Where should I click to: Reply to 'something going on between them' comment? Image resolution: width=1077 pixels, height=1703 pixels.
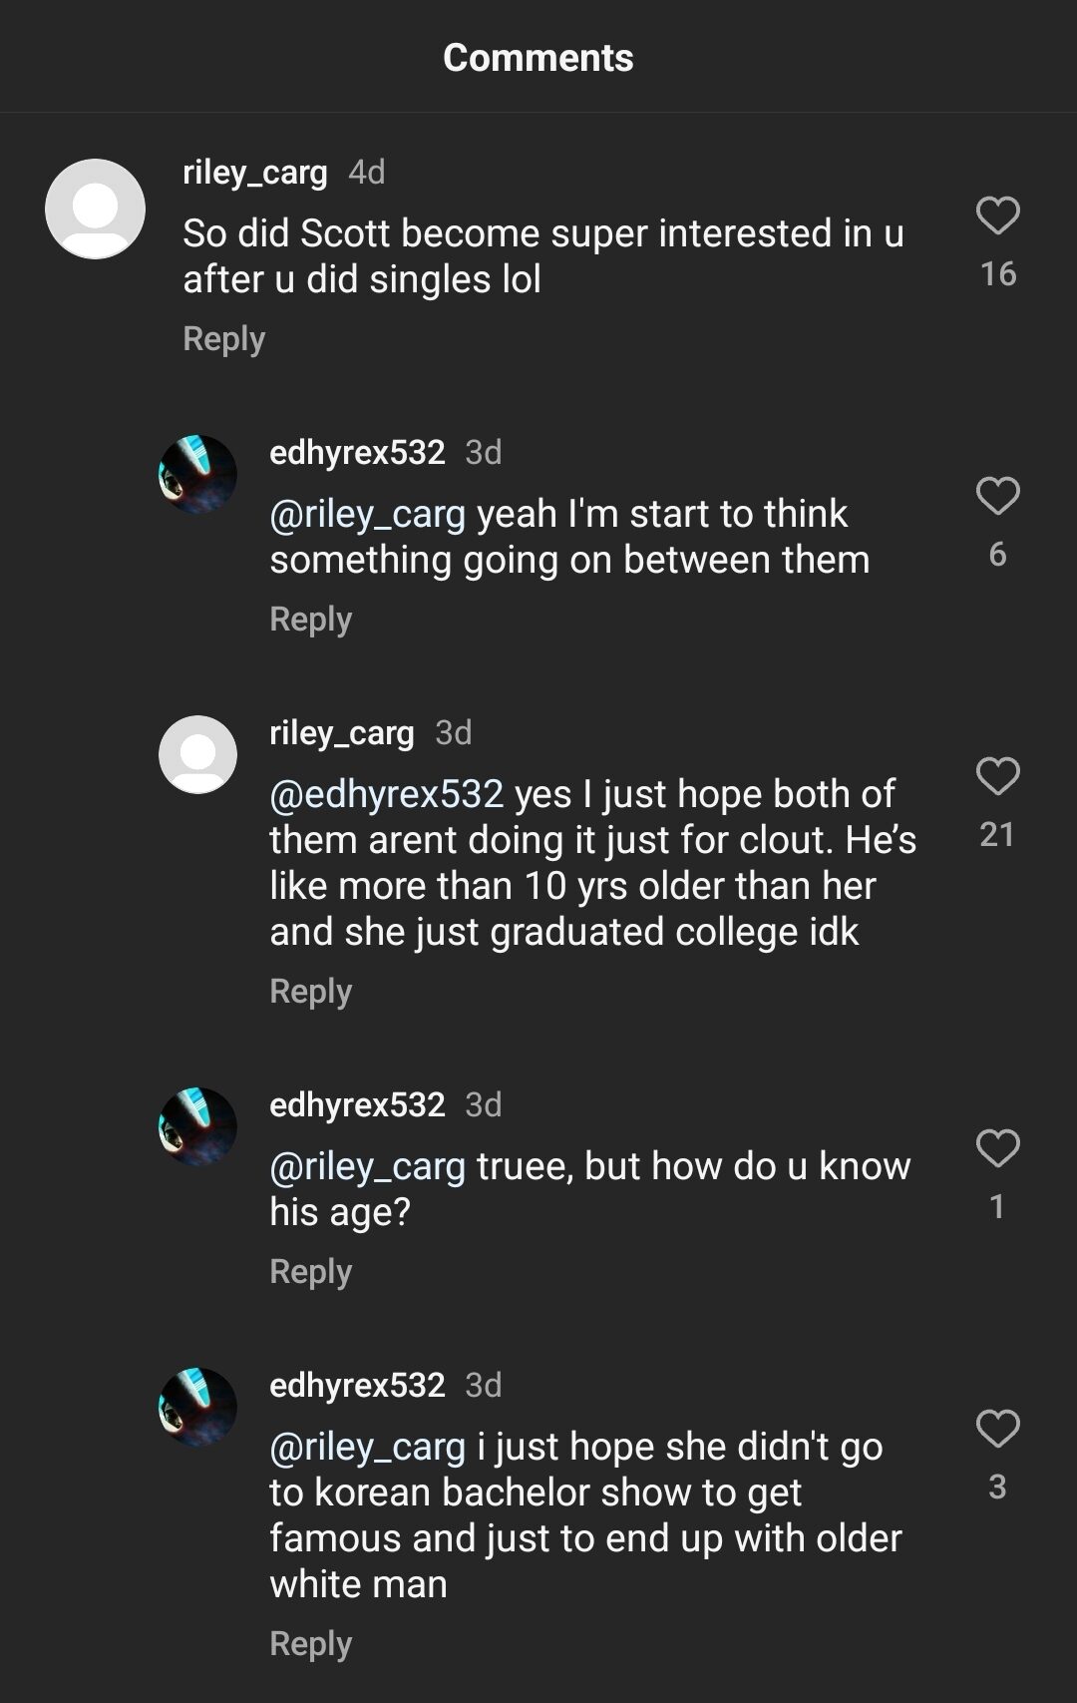[x=310, y=620]
